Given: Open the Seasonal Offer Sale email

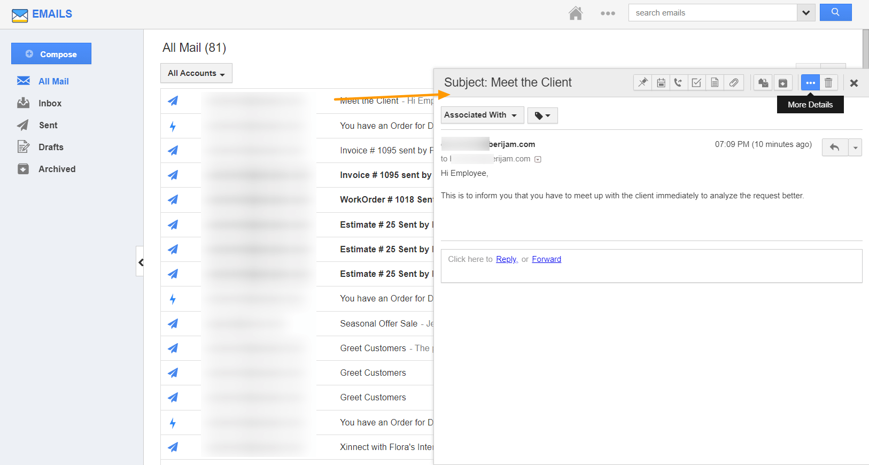Looking at the screenshot, I should click(x=297, y=323).
